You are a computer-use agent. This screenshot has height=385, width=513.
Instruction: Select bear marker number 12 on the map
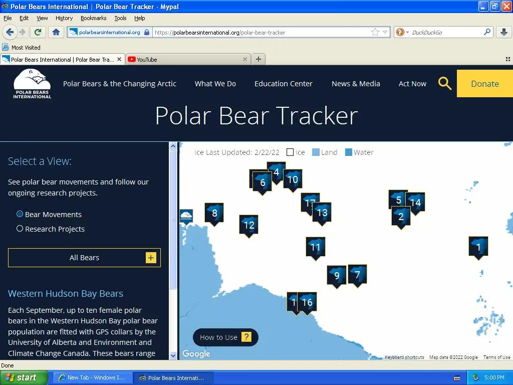click(x=248, y=226)
